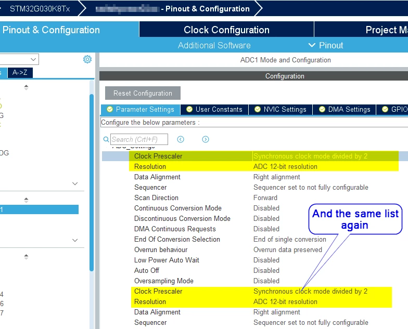Click first 'Sequencer set to not fully configurable'
Screen dimensions: 408x329
(x=311, y=187)
